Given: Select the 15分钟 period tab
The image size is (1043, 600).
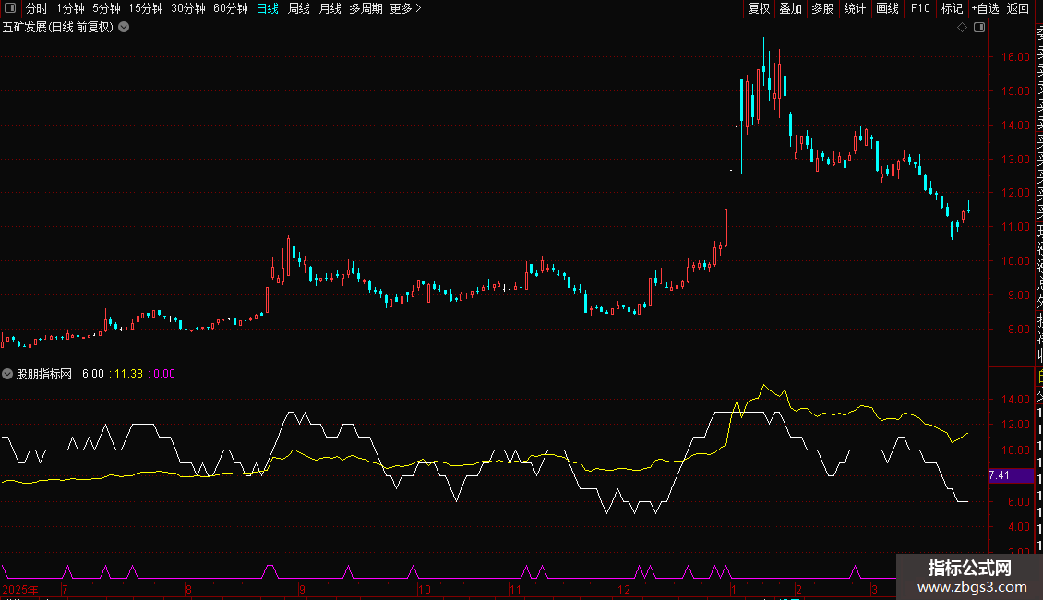Looking at the screenshot, I should (145, 8).
